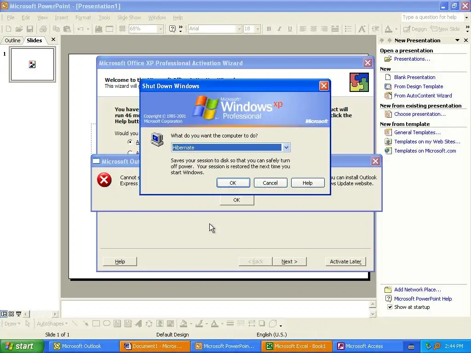This screenshot has height=353, width=471.
Task: Click the Center alignment icon
Action: [x=313, y=29]
